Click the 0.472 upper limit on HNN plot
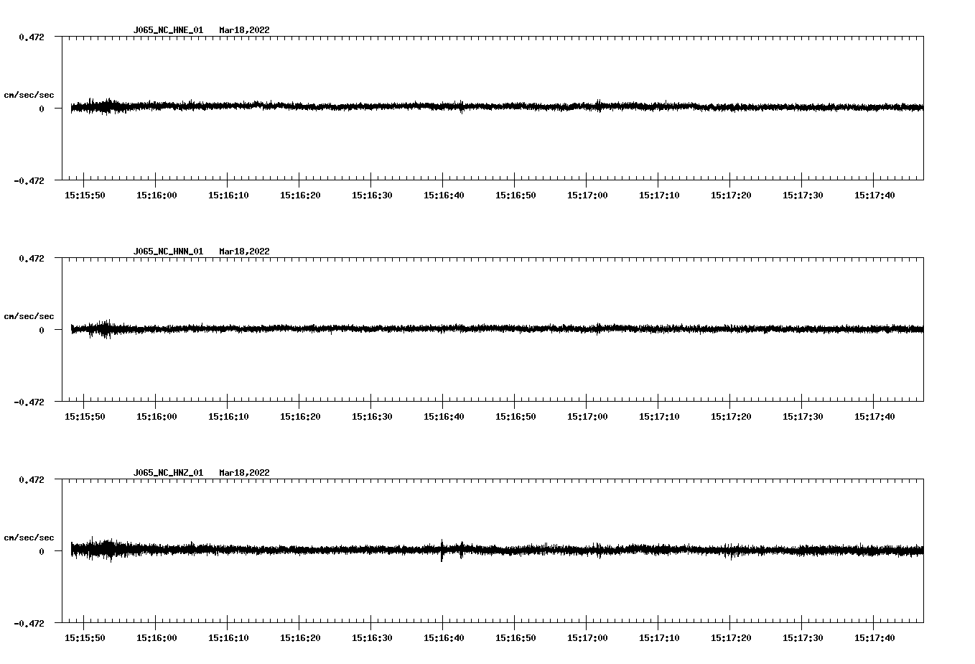The width and height of the screenshot is (975, 664). click(31, 258)
